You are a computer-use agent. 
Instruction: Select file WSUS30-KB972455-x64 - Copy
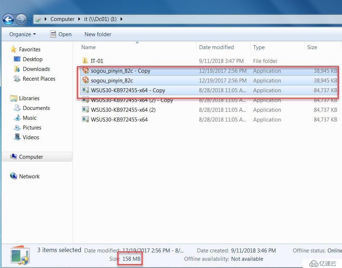128,90
